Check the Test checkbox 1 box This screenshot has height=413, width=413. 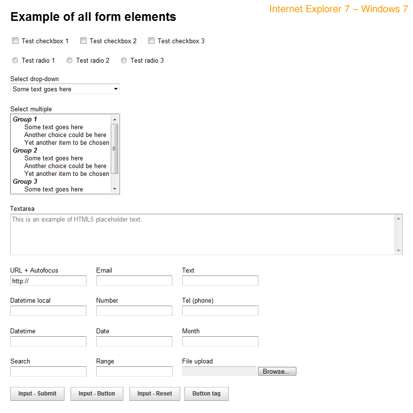click(x=15, y=41)
